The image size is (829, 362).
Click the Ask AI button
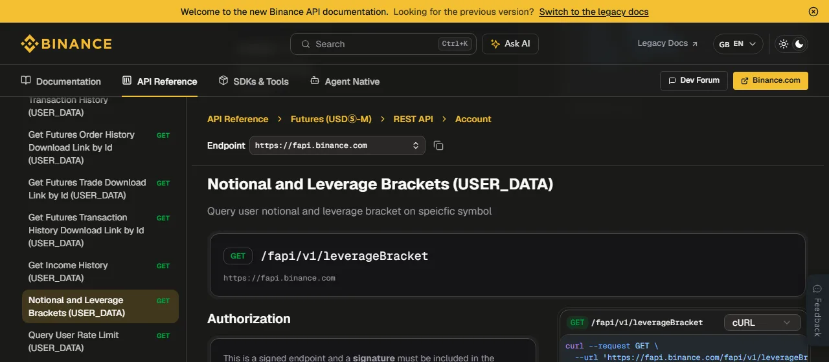coord(510,44)
